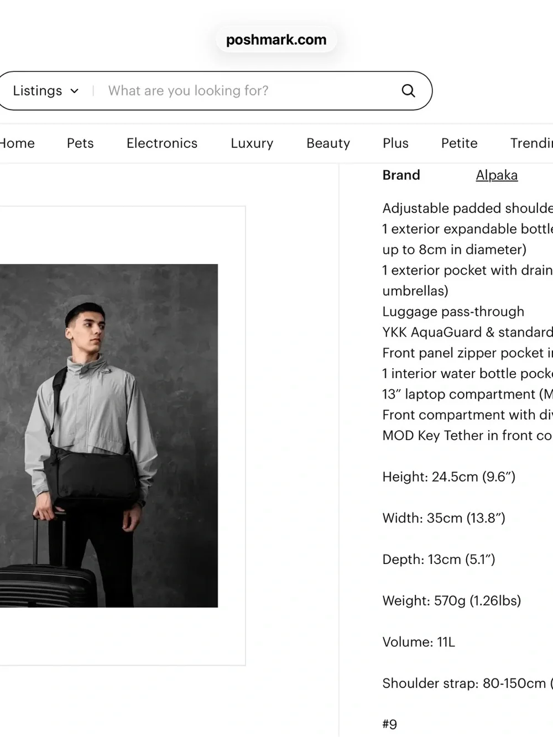Click the Luggage pass-through description line
Screen dimensions: 553x737
click(x=453, y=312)
